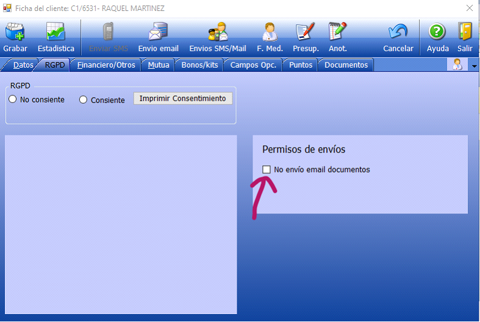480x322 pixels.
Task: Click the Salir exit door icon
Action: pyautogui.click(x=465, y=32)
